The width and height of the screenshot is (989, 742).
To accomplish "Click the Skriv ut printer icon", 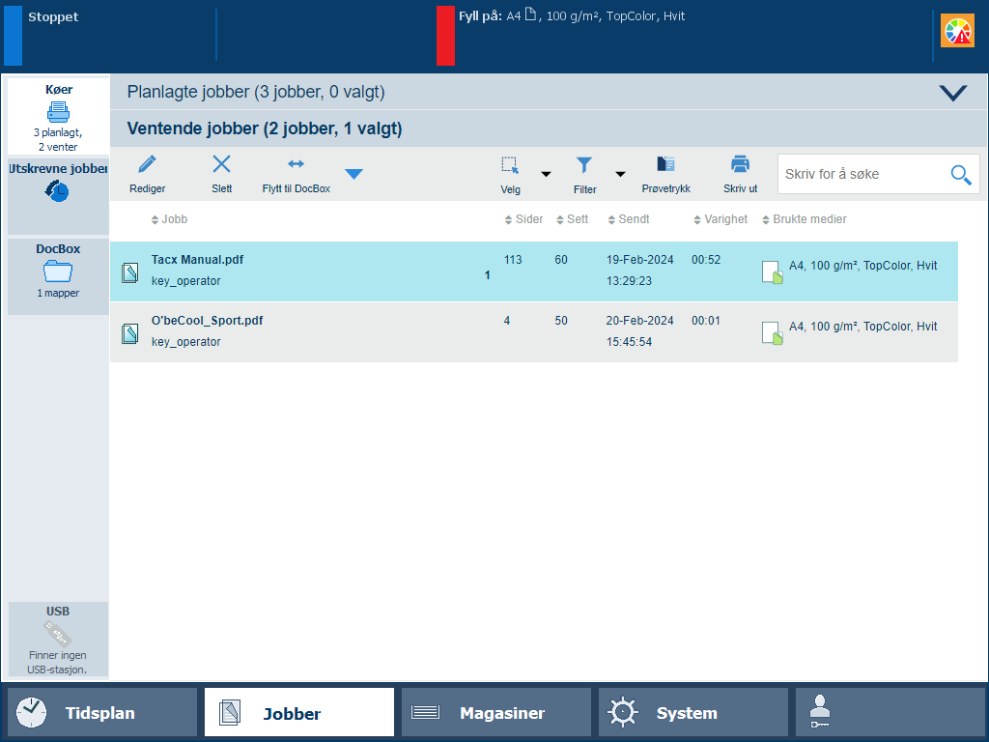I will [741, 164].
